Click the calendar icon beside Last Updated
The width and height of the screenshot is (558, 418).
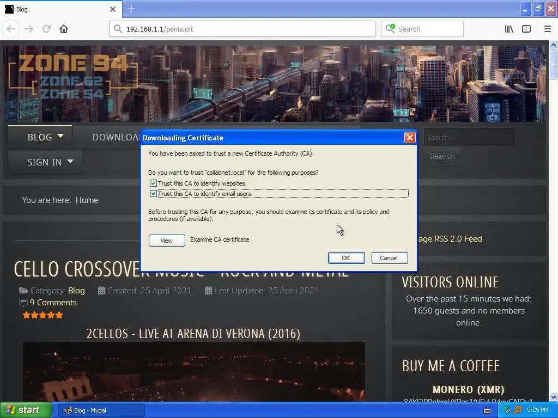click(x=208, y=291)
